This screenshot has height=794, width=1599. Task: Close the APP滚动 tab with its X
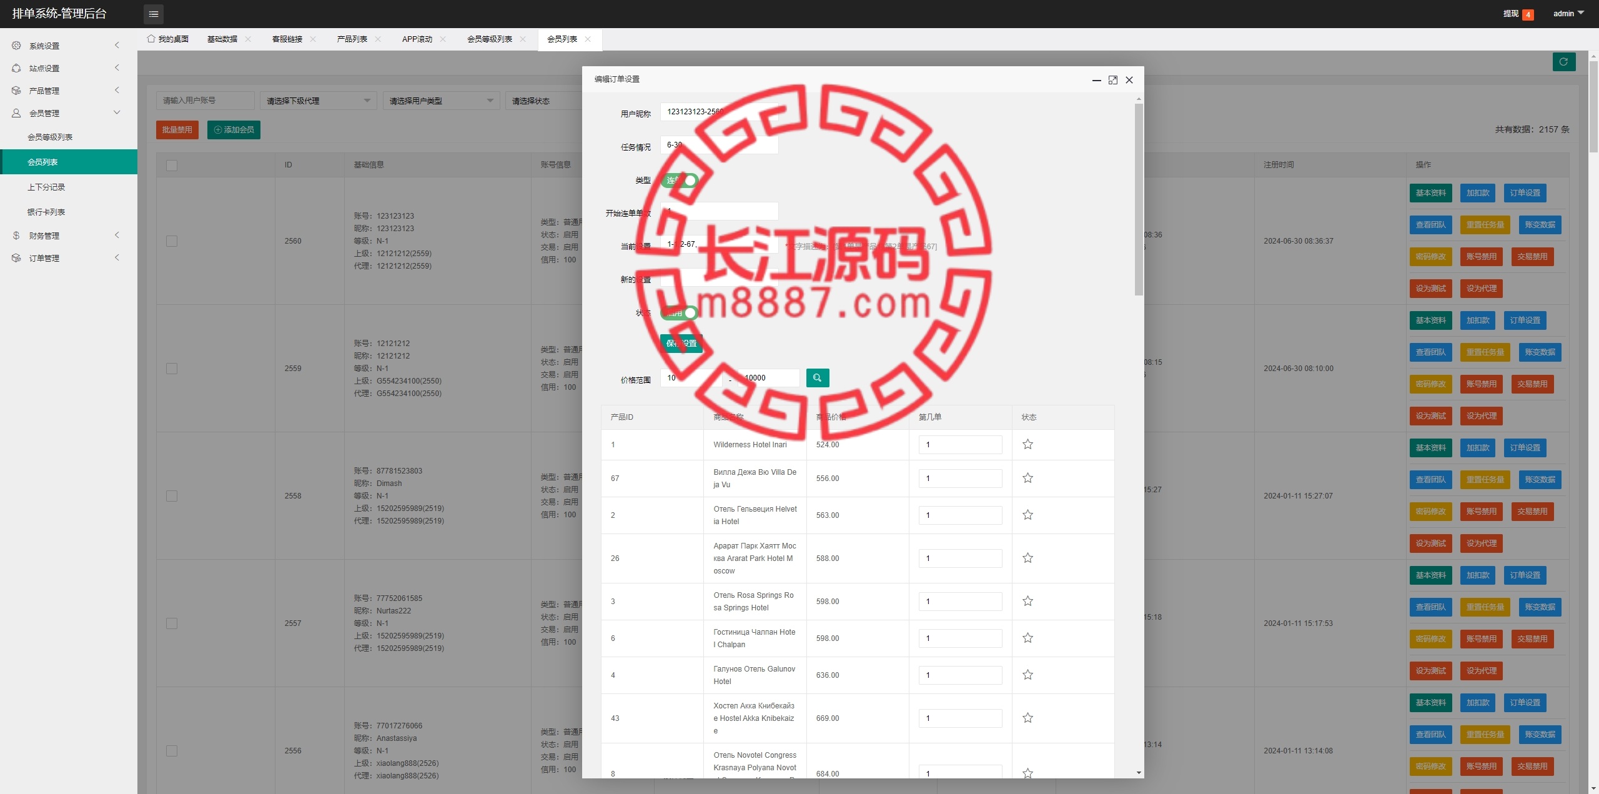pos(443,39)
